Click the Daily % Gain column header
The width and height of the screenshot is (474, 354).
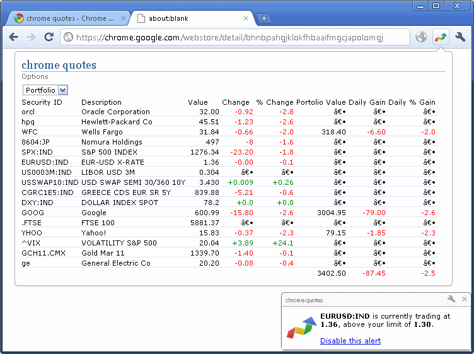(412, 102)
